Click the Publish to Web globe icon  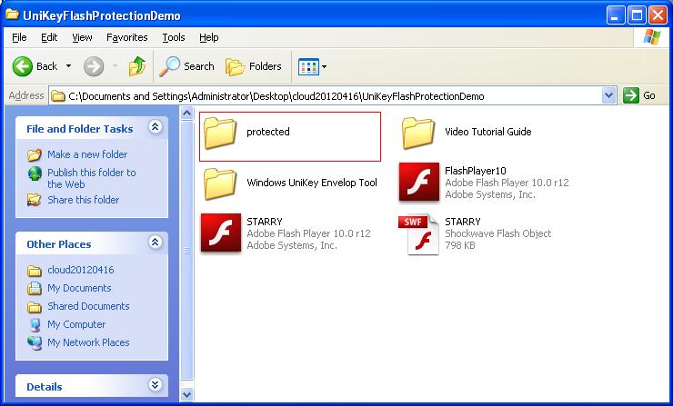click(x=35, y=173)
